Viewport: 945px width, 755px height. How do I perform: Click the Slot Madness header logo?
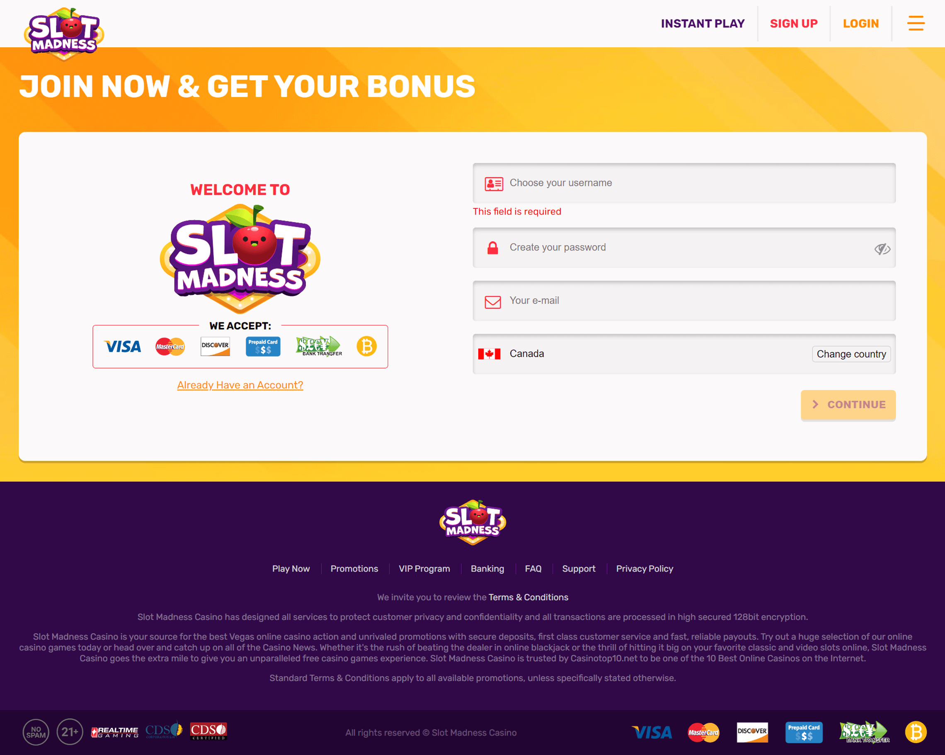[64, 34]
